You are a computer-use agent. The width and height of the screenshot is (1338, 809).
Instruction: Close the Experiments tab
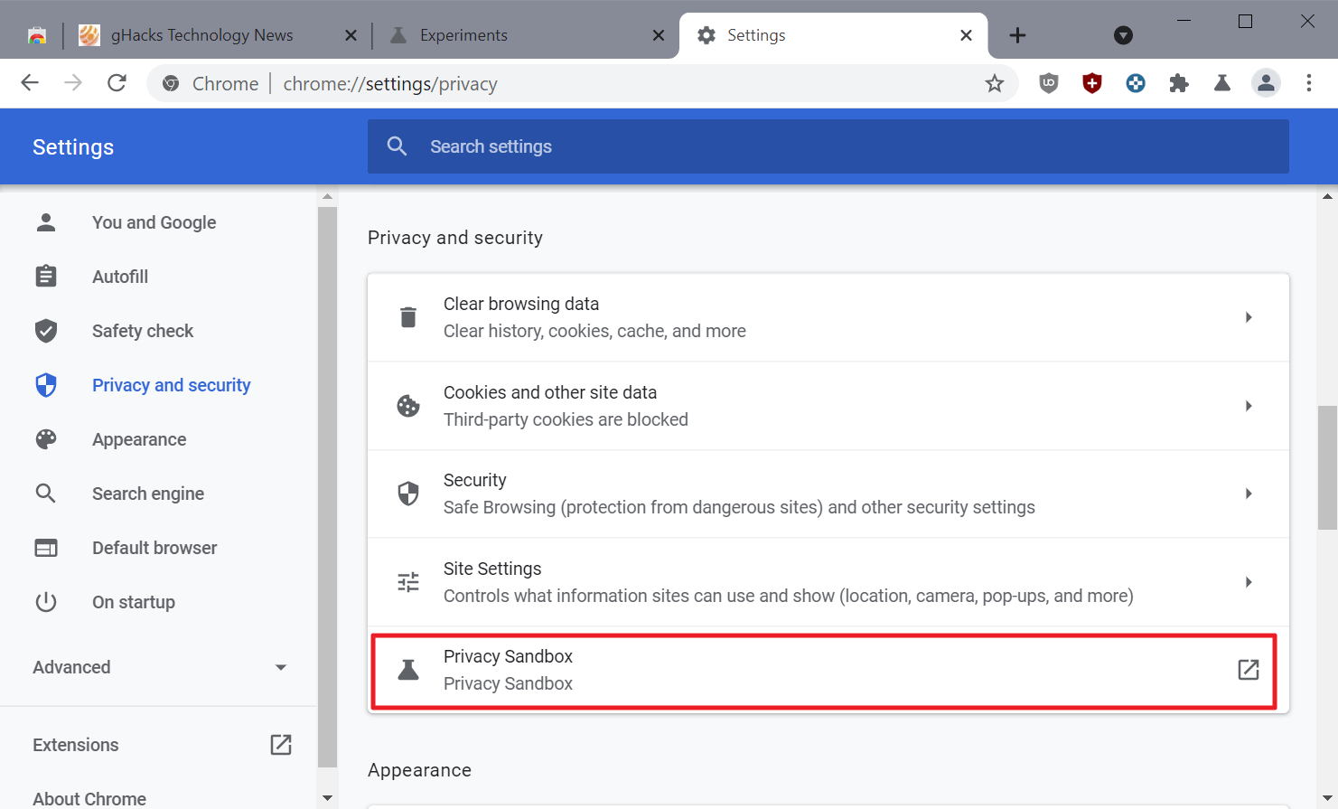pos(659,35)
